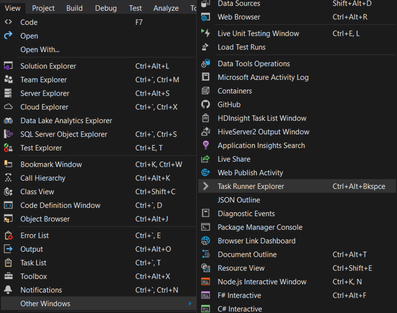The height and width of the screenshot is (313, 397).
Task: Click the Task List clipboard icon
Action: point(8,262)
